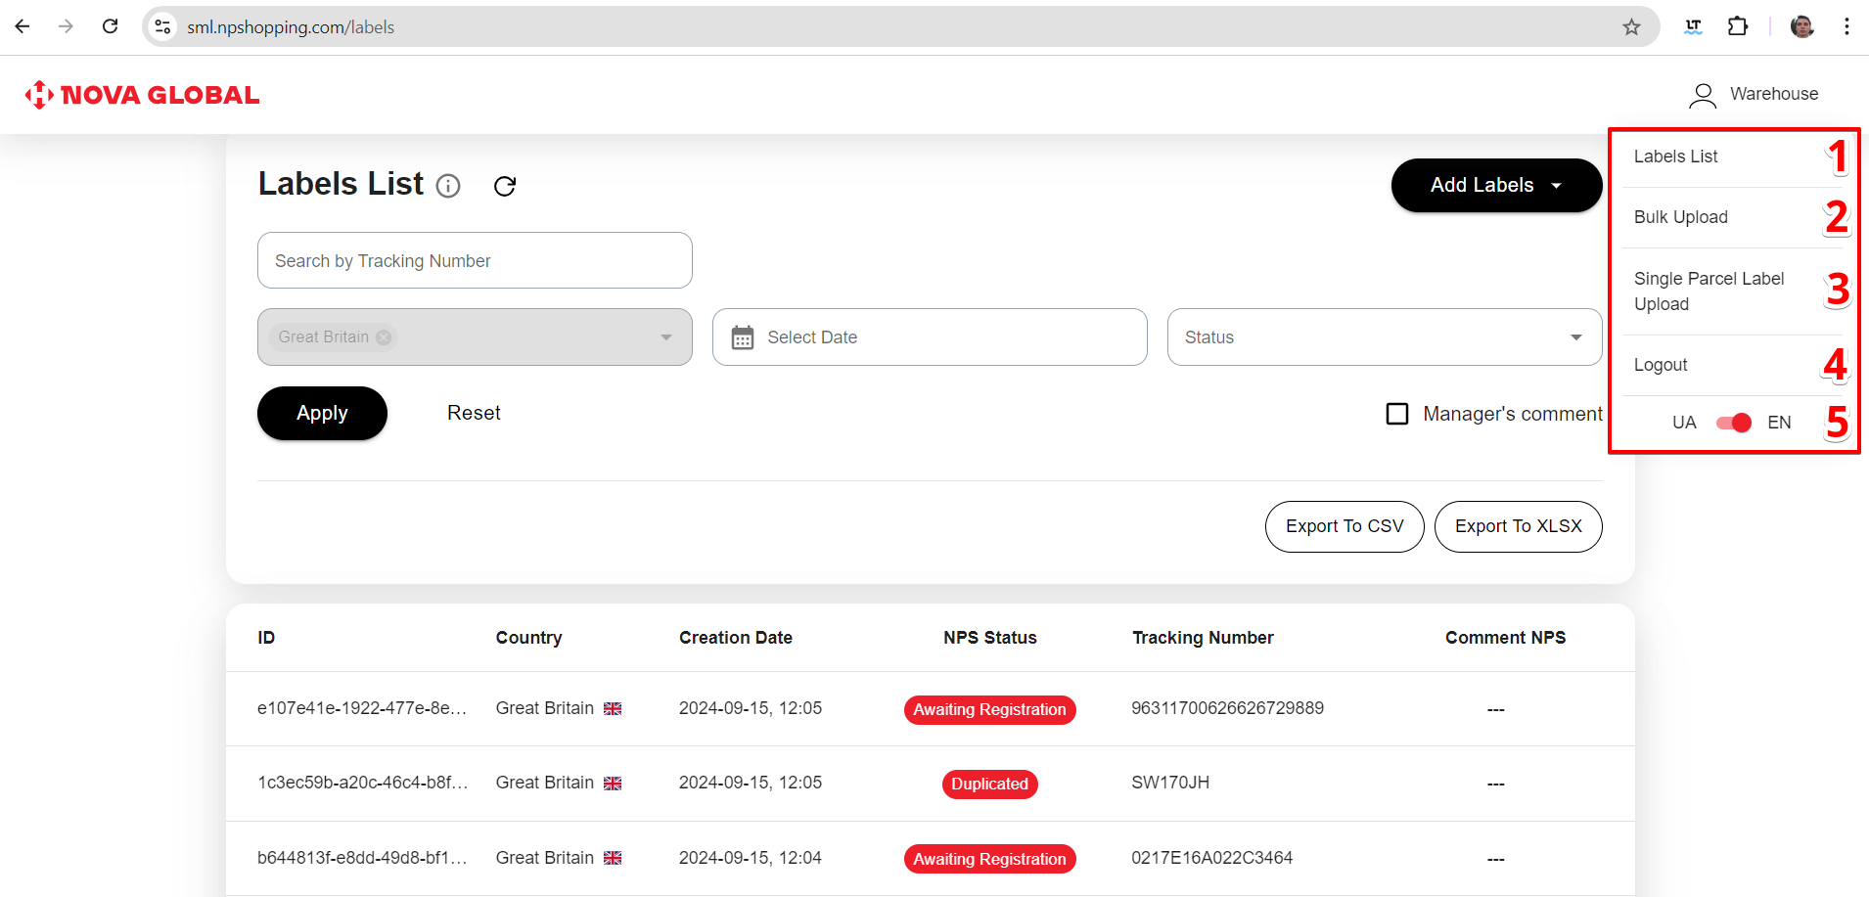Choose Single Parcel Label Upload menu item
The width and height of the screenshot is (1869, 897).
1709,292
